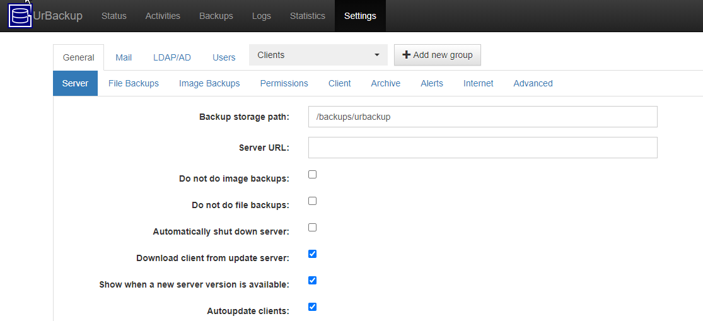Click the Download client from update server label
The image size is (703, 321).
click(213, 258)
